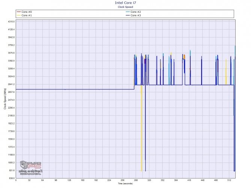Screen dimensions: 251x188
Task: Click the 638.0 y-axis value
Action: coord(12,178)
